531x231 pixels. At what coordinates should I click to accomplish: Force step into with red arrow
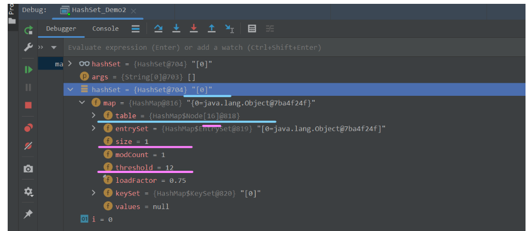194,28
